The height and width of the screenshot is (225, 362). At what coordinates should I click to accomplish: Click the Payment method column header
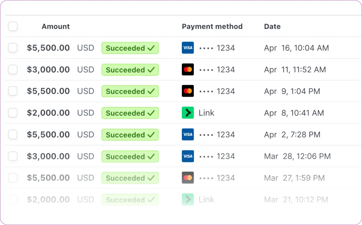[212, 27]
